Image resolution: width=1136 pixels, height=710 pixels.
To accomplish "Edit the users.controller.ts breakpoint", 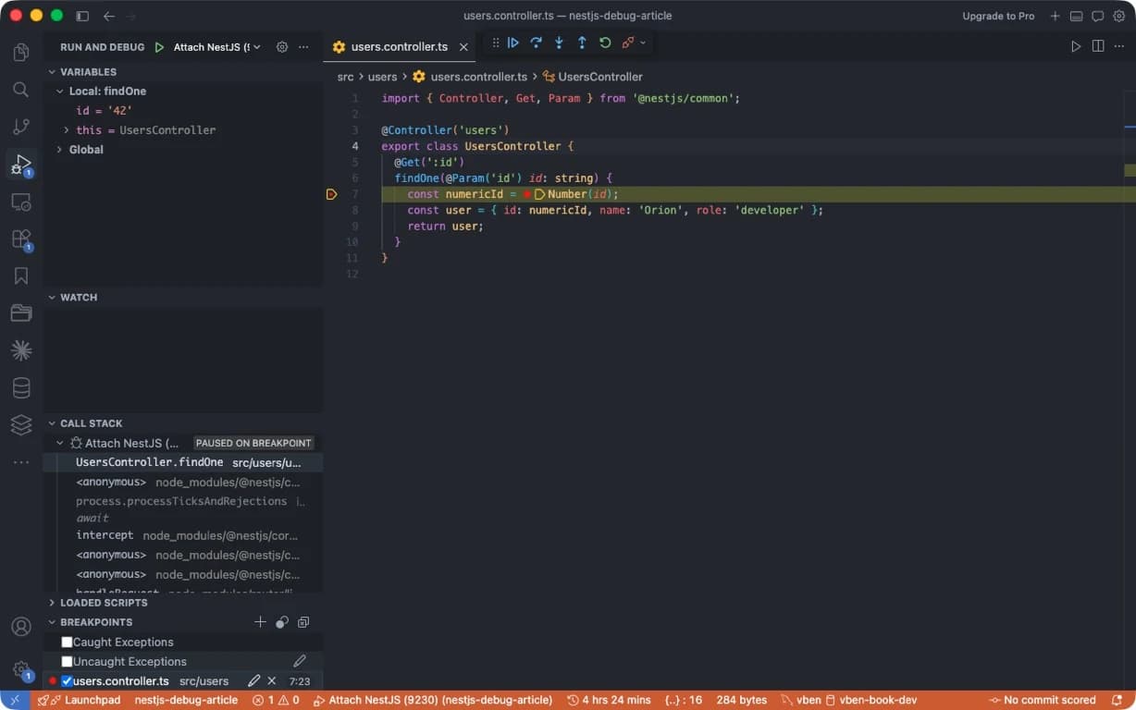I will [253, 680].
